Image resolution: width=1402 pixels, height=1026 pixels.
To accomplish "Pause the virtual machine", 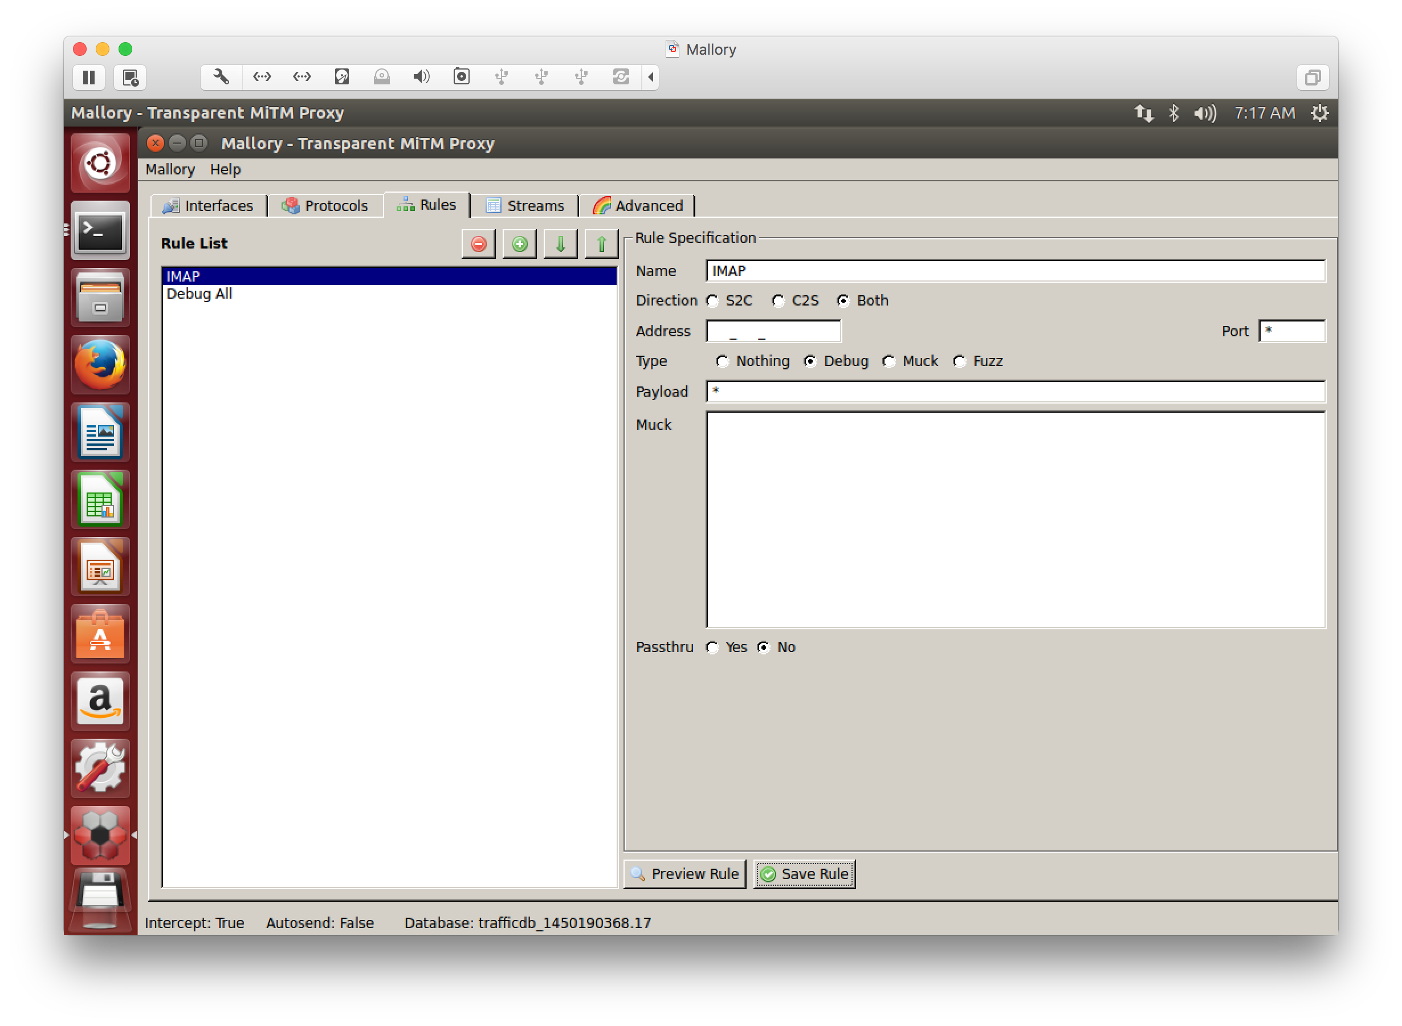I will (x=89, y=77).
